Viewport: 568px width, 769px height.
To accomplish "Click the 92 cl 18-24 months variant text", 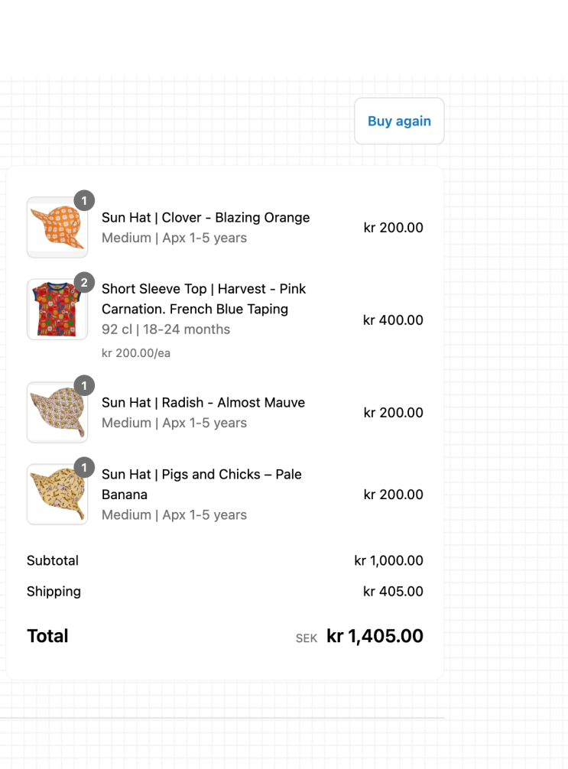I will pos(166,329).
